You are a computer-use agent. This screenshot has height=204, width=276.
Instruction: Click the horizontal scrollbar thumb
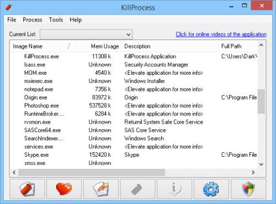92,172
